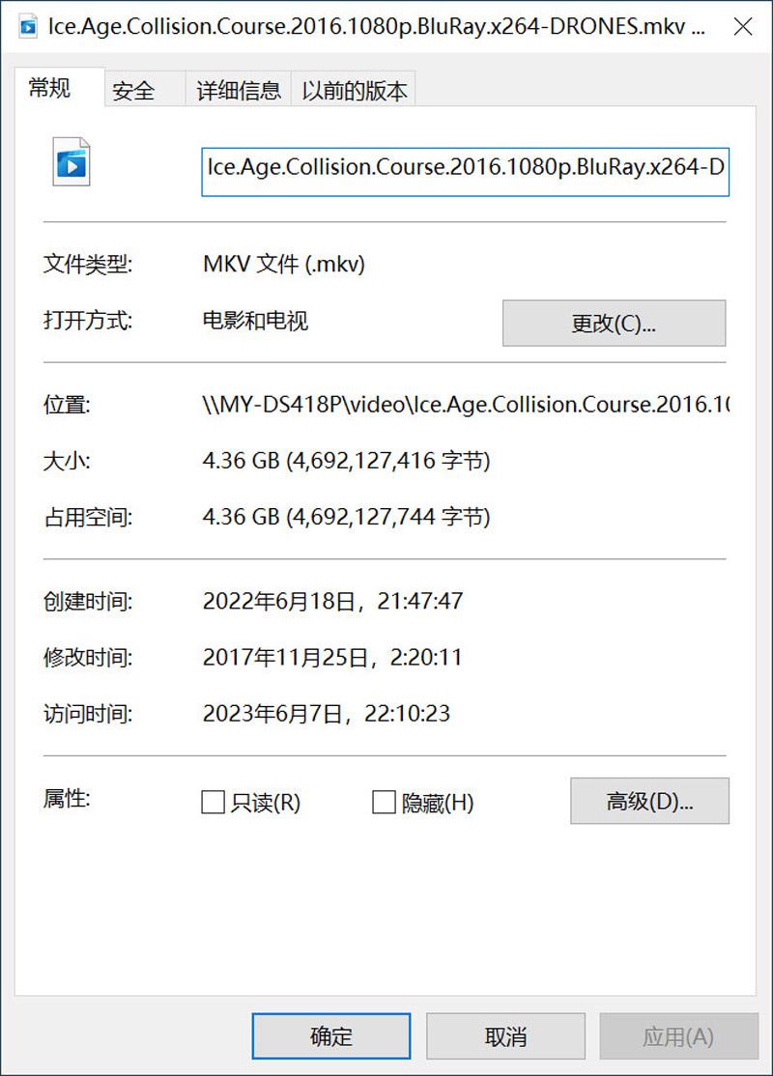Enable the 隐藏(H) checkbox
Screen dimensions: 773x1076
pos(384,802)
